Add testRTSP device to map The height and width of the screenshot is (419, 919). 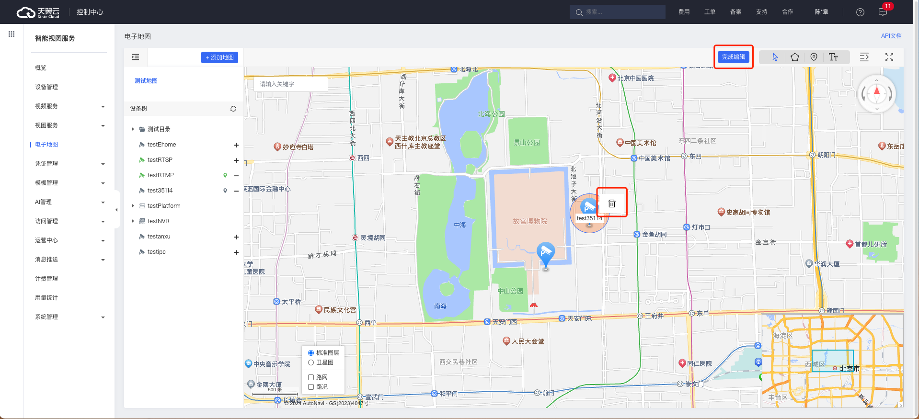(x=236, y=160)
